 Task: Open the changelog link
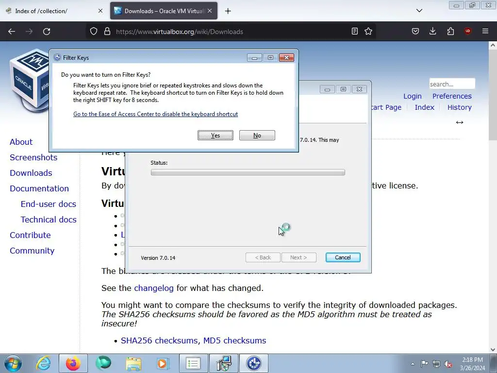coord(154,288)
